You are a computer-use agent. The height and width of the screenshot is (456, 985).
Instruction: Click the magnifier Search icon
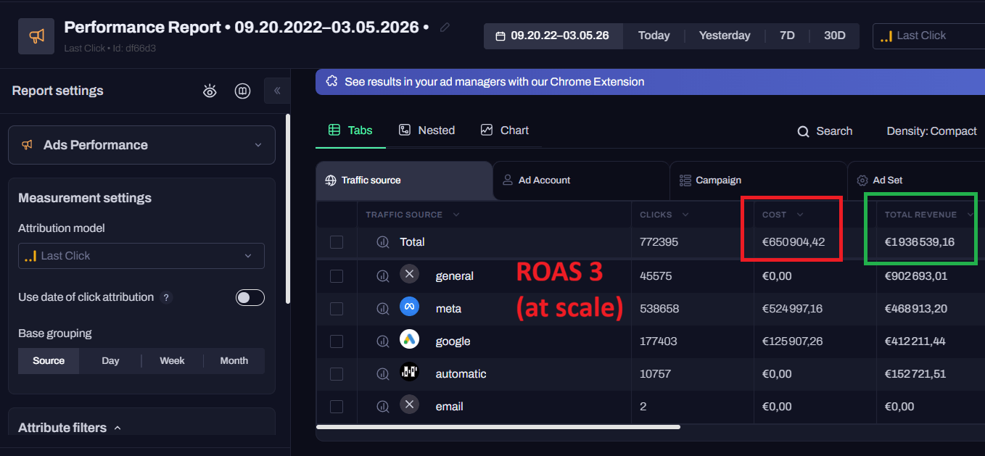[803, 131]
